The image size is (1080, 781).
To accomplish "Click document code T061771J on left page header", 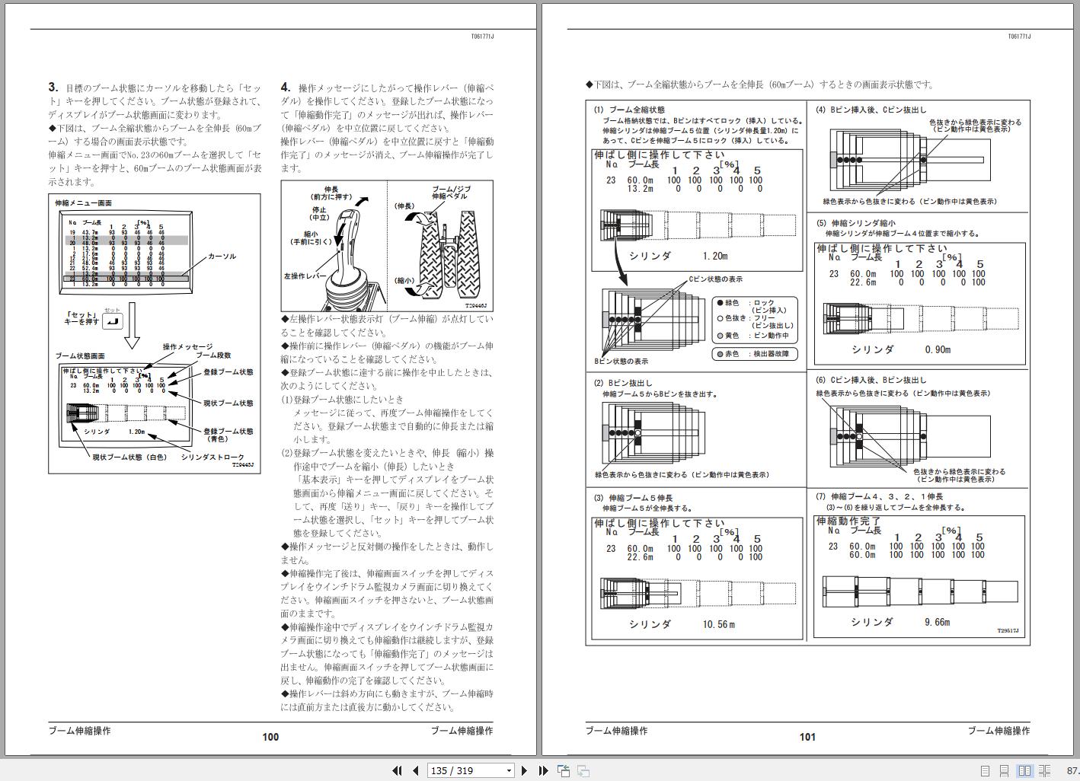I will (x=482, y=37).
